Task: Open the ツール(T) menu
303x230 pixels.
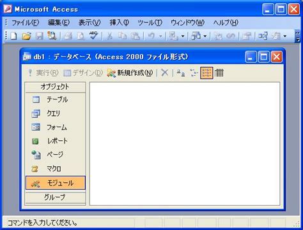Action: [150, 22]
